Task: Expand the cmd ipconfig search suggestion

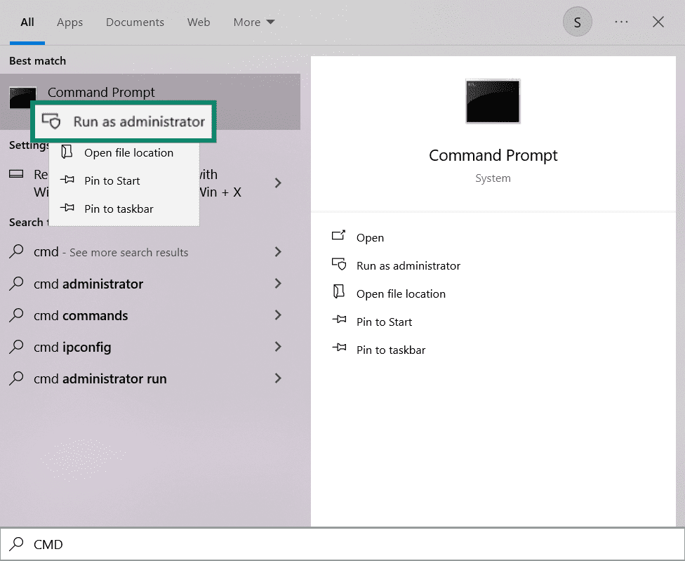Action: (x=278, y=347)
